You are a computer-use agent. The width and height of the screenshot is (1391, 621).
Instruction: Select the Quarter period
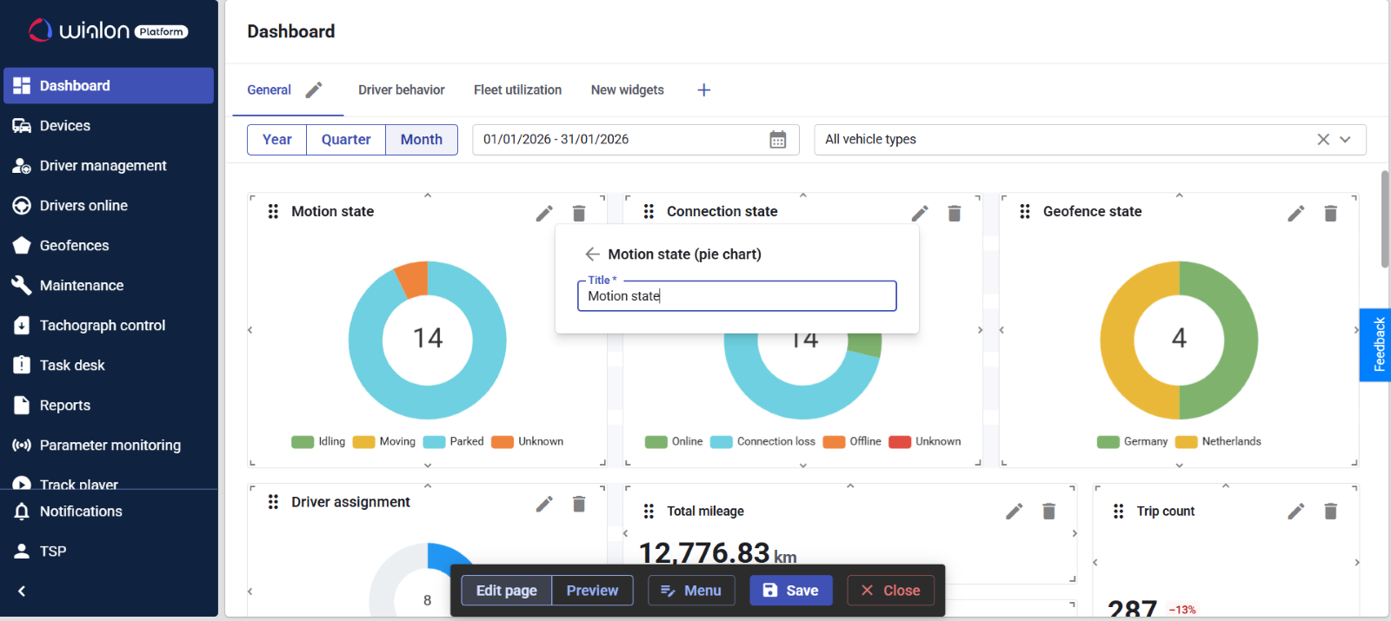346,139
